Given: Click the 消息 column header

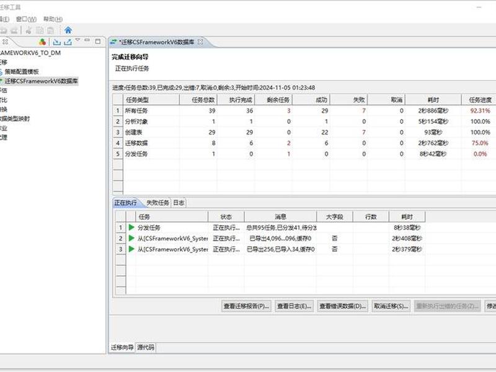Looking at the screenshot, I should (x=280, y=216).
